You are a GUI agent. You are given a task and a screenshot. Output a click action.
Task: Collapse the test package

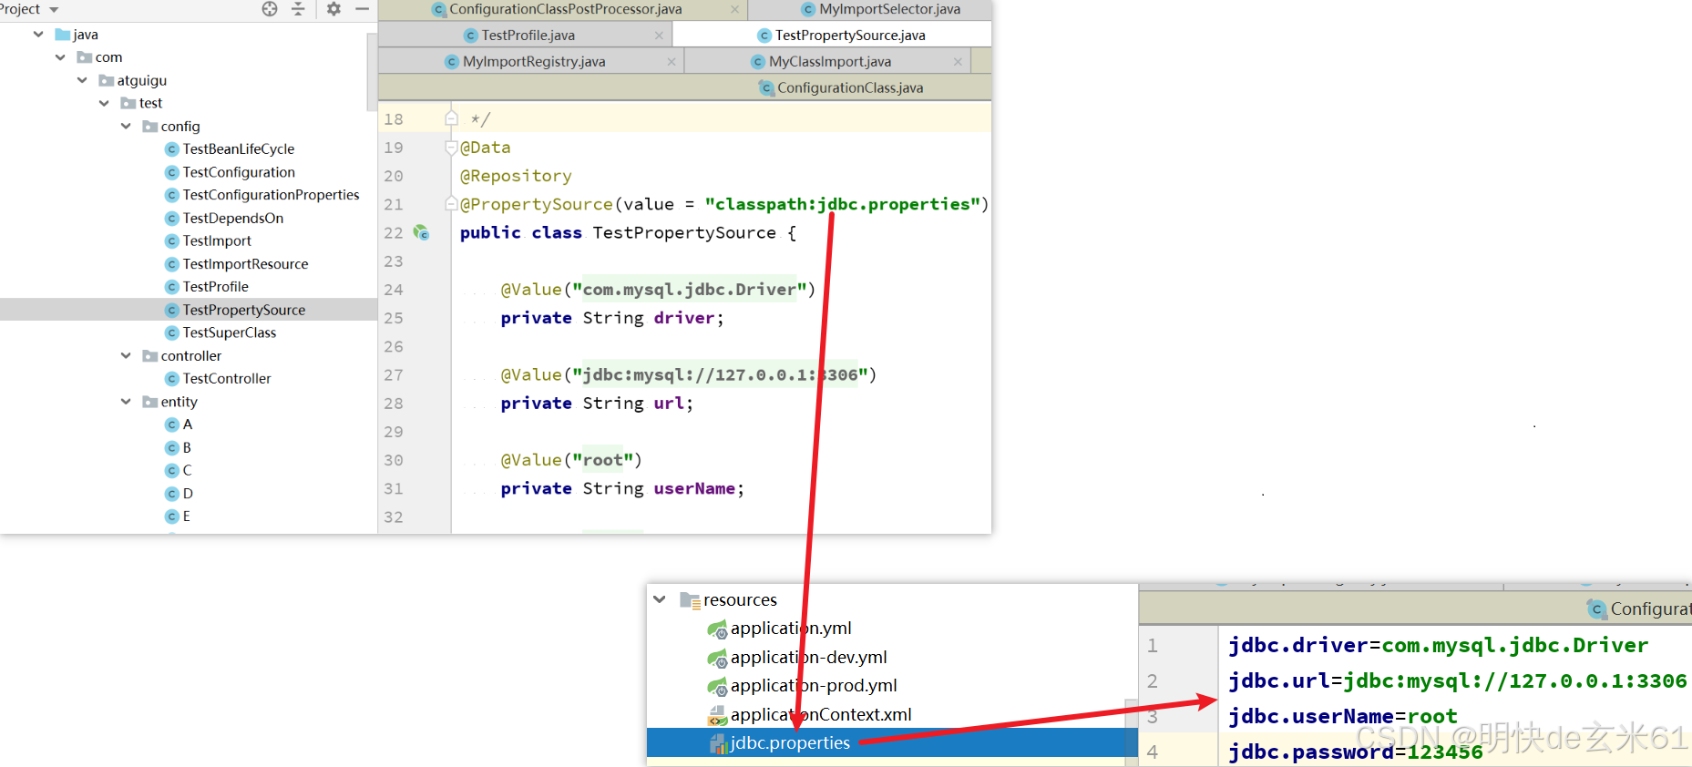click(104, 103)
